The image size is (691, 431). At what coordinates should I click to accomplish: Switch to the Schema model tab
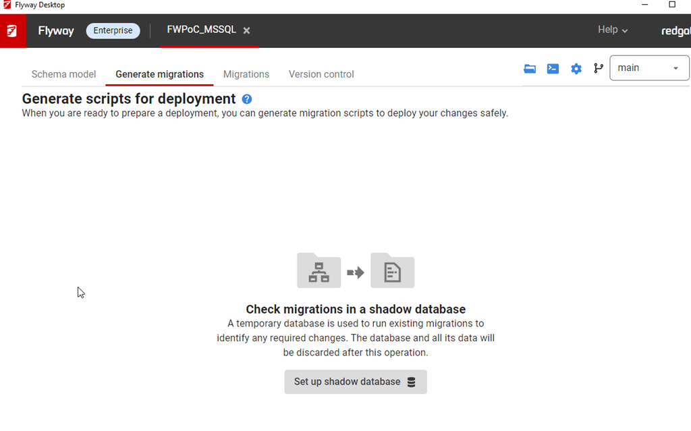pos(63,74)
